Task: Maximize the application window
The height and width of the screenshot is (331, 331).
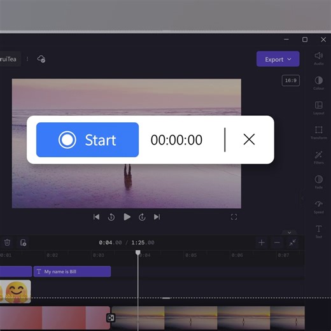Action: tap(305, 39)
